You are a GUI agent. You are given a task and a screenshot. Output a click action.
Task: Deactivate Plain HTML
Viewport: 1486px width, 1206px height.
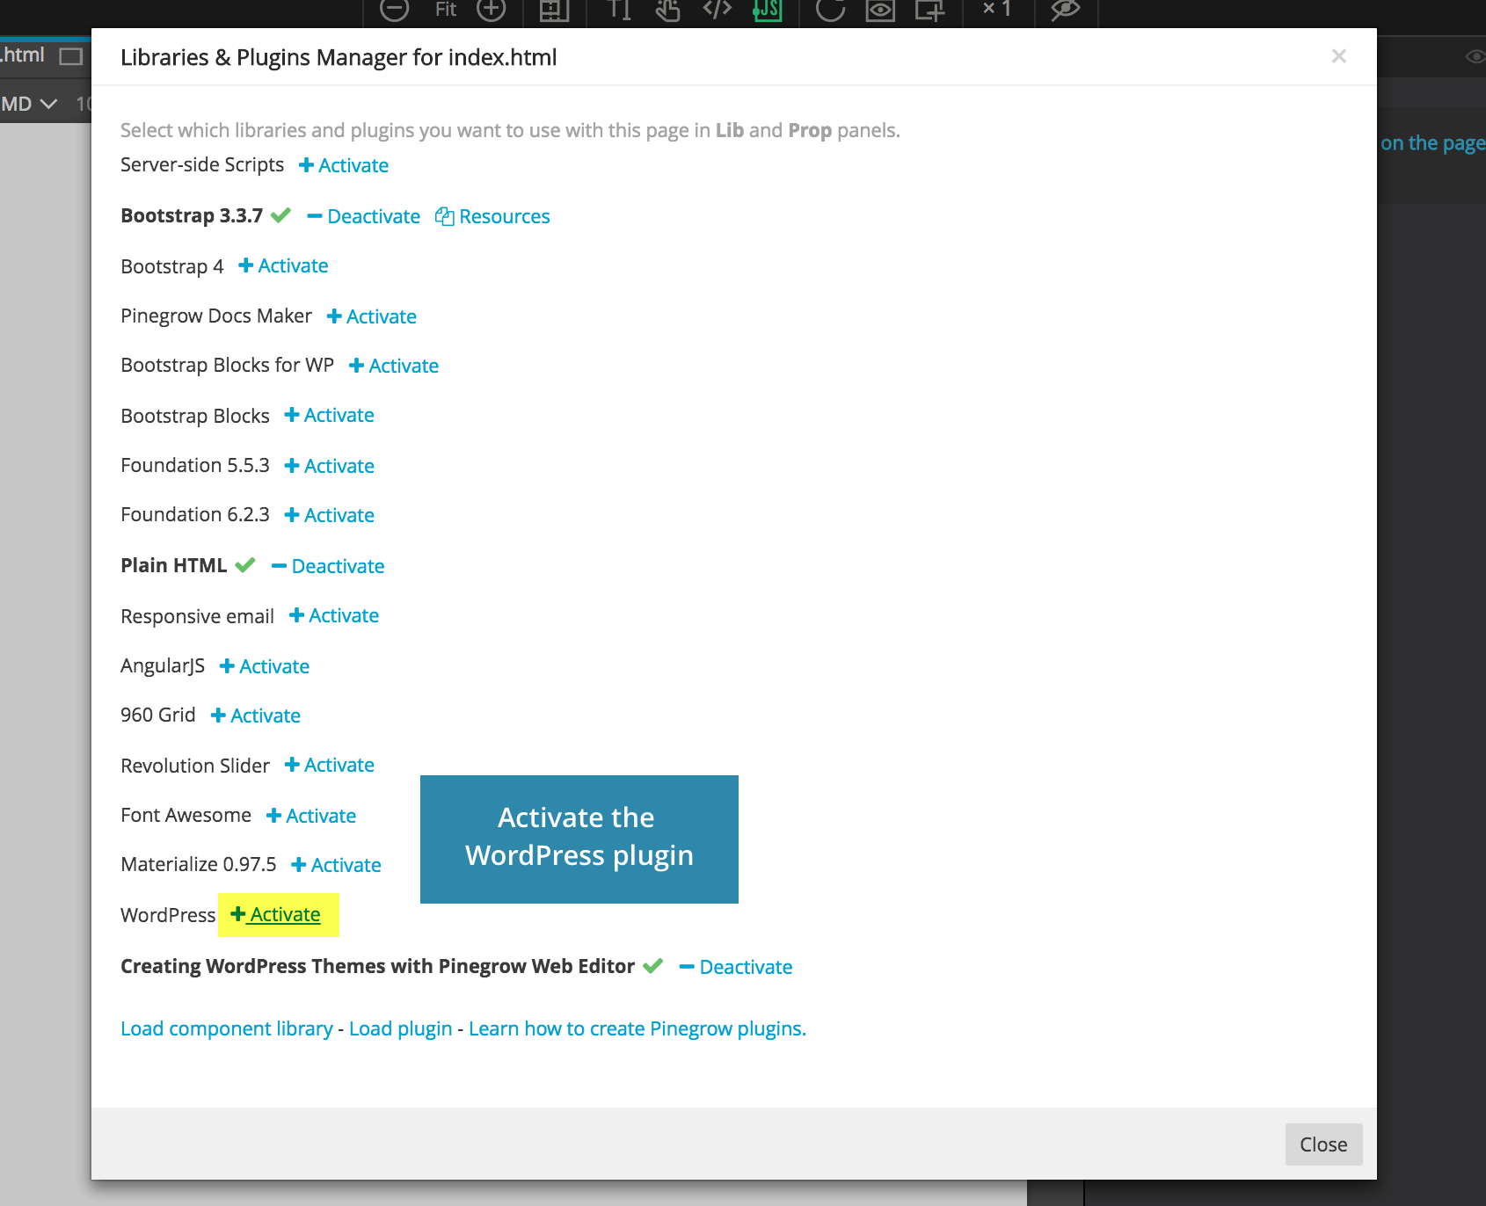[328, 566]
